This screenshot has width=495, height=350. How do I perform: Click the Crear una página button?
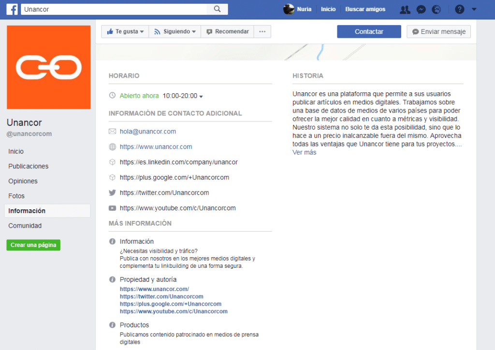coord(33,245)
